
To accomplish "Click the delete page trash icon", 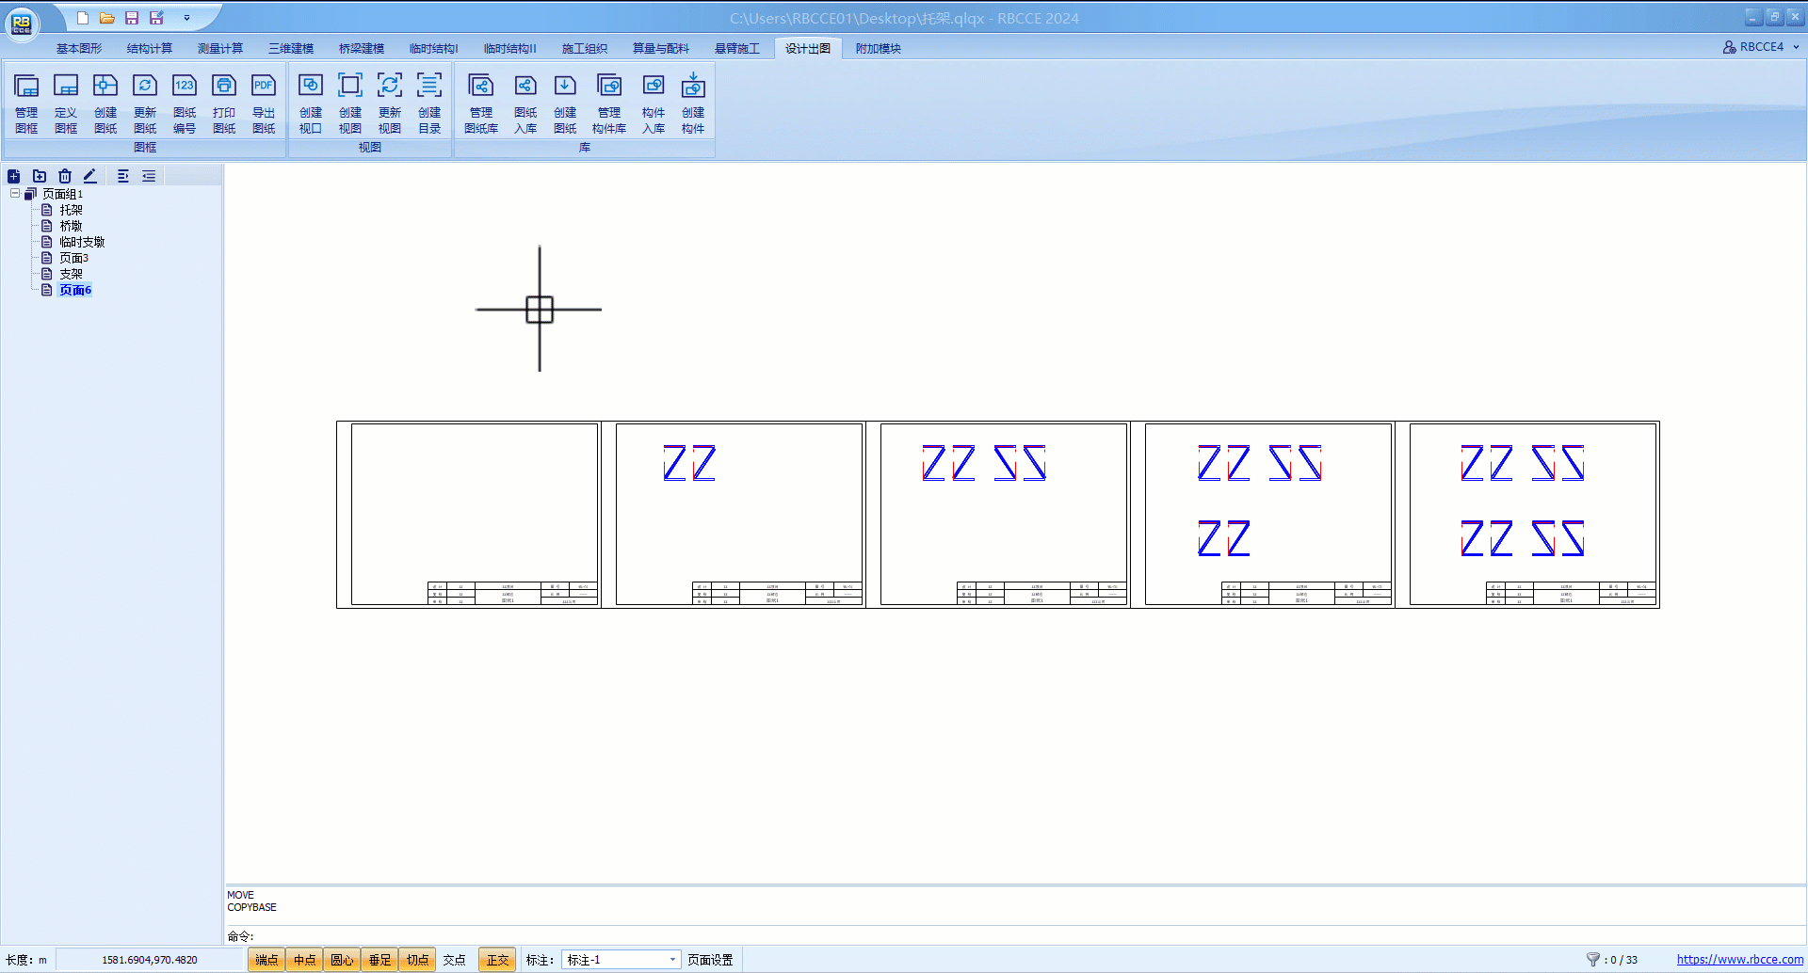I will (65, 176).
